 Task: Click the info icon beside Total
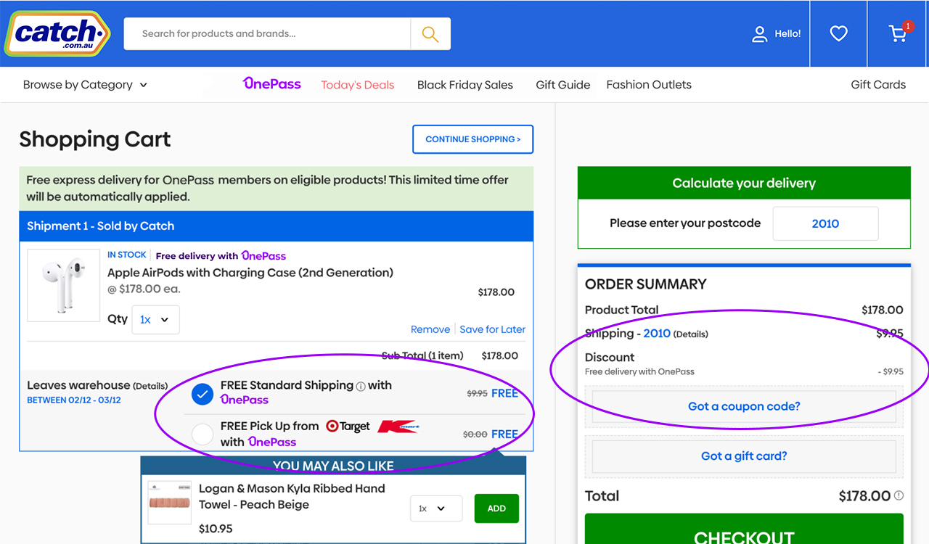pos(899,496)
